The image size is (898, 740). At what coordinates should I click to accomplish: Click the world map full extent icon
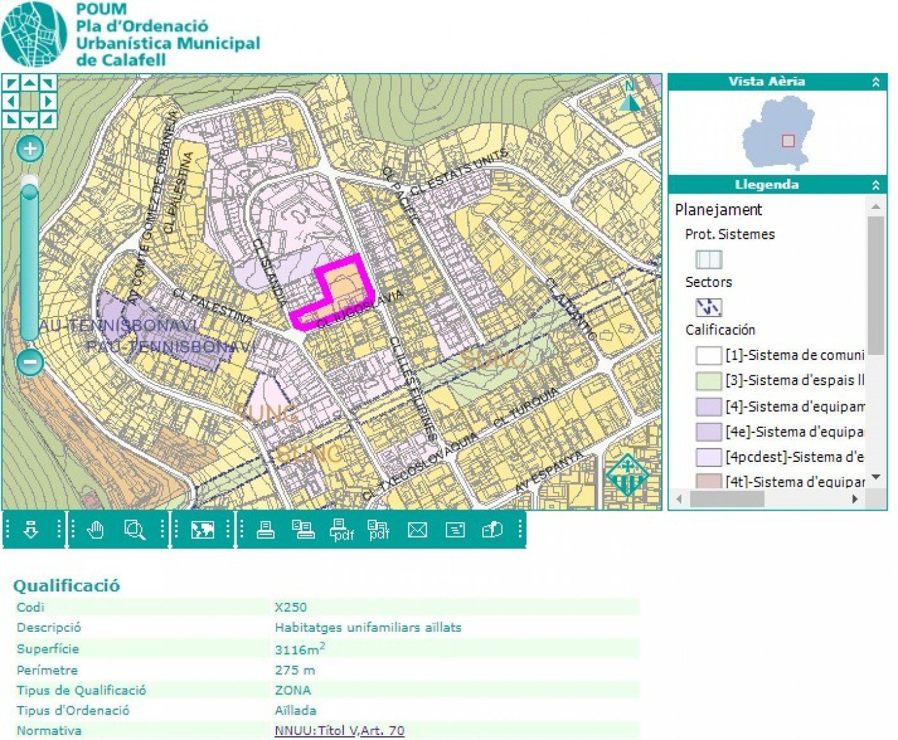tap(202, 530)
